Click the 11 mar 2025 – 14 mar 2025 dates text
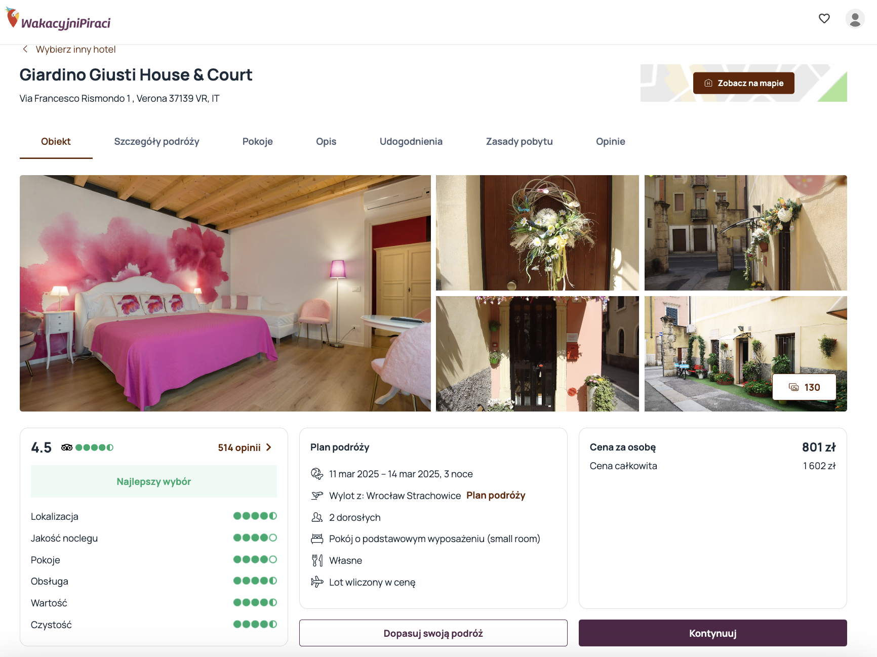The image size is (877, 657). [401, 474]
